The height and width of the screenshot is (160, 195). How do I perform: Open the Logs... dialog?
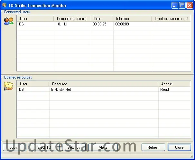pyautogui.click(x=14, y=147)
